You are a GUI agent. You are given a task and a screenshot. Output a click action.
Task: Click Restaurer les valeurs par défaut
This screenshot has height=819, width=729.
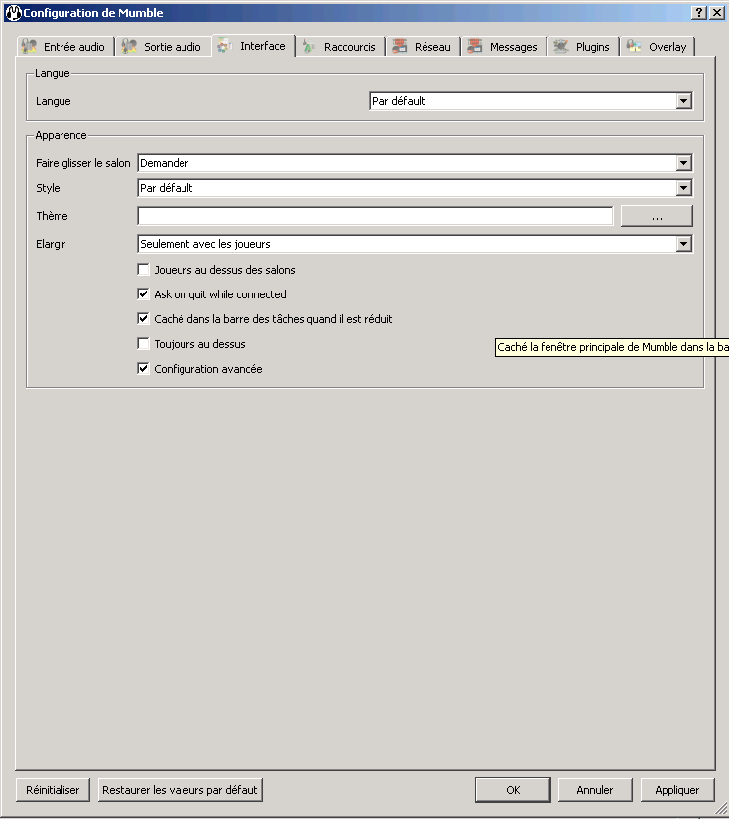pos(180,790)
